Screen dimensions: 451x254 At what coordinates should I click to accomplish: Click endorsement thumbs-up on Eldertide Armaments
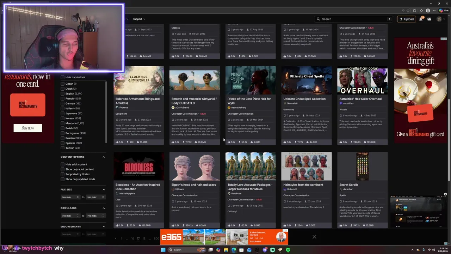coord(117,142)
